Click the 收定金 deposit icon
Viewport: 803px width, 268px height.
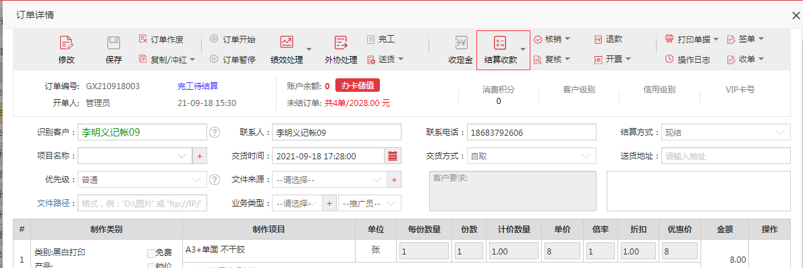coord(461,43)
